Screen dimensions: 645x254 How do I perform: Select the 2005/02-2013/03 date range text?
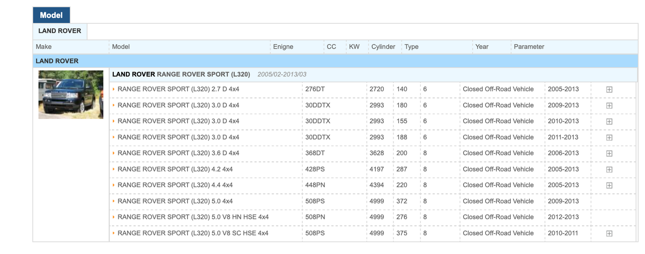click(282, 74)
